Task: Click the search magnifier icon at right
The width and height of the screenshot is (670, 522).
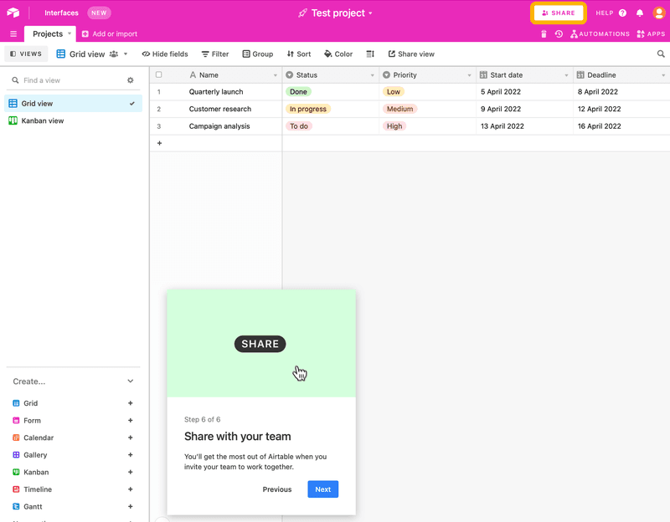Action: [661, 54]
